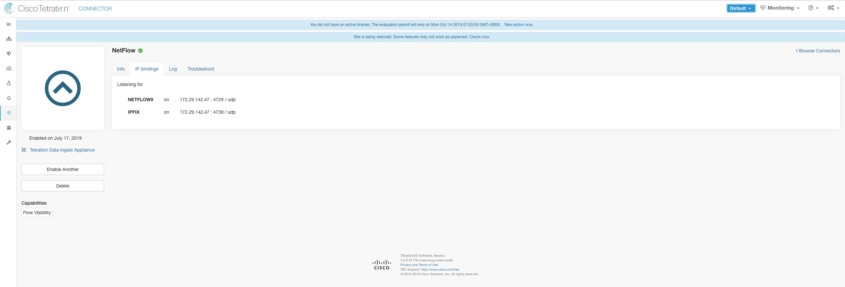Open the TAC Support cisco.com/tac link
Screen dimensions: 845x287
click(440, 270)
